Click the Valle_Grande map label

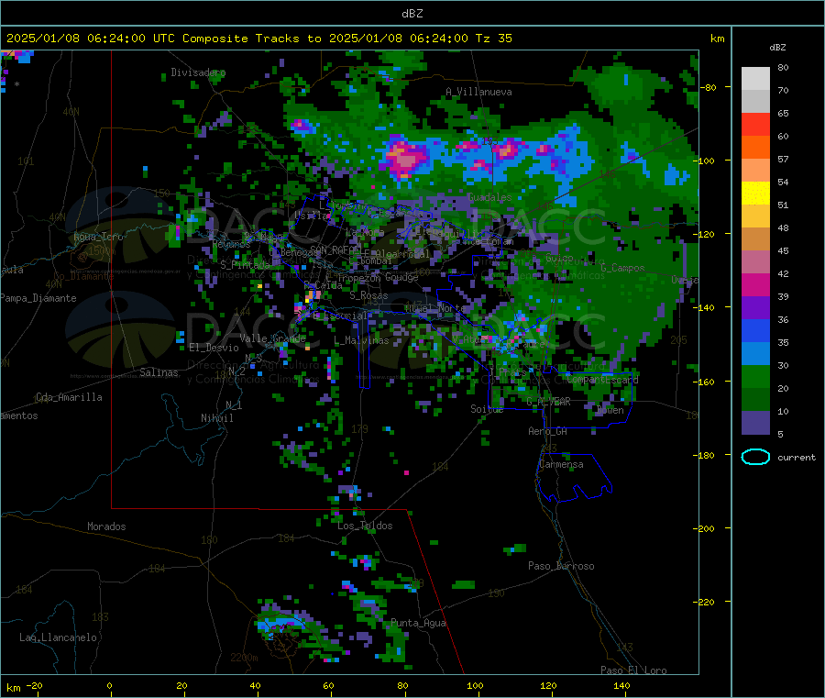click(x=272, y=338)
